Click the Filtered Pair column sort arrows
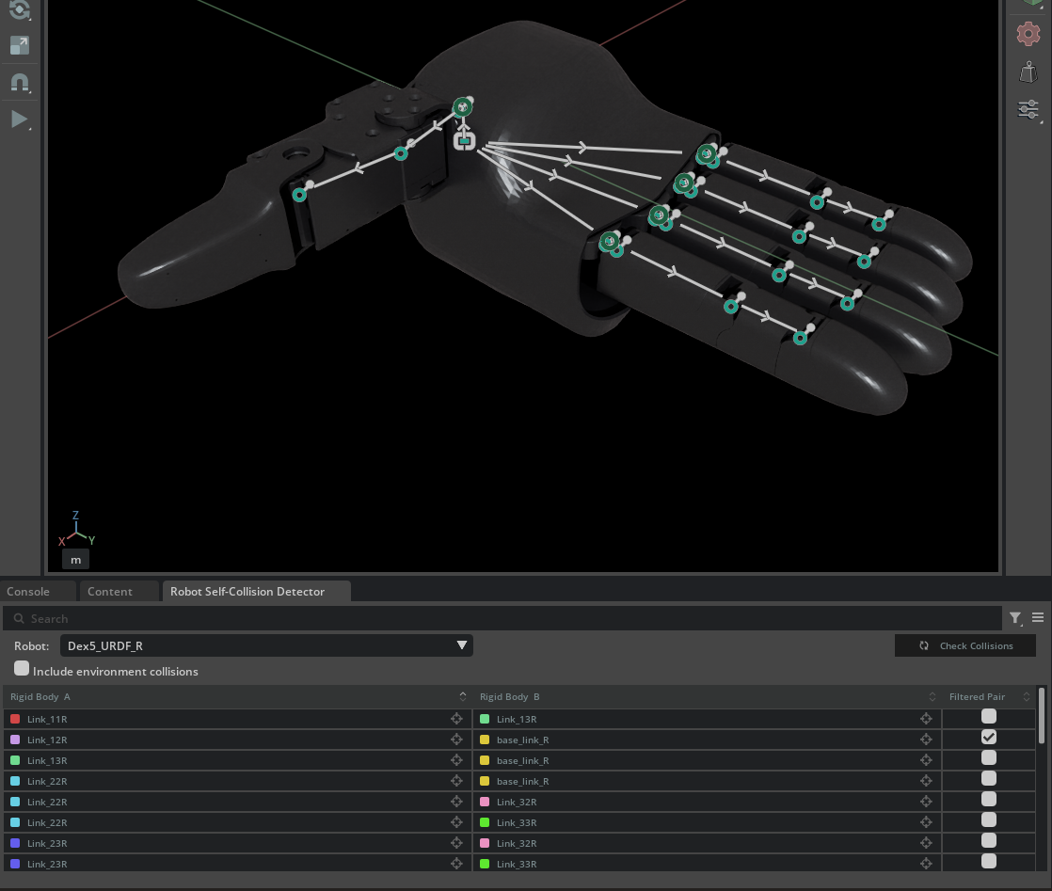 point(1026,696)
